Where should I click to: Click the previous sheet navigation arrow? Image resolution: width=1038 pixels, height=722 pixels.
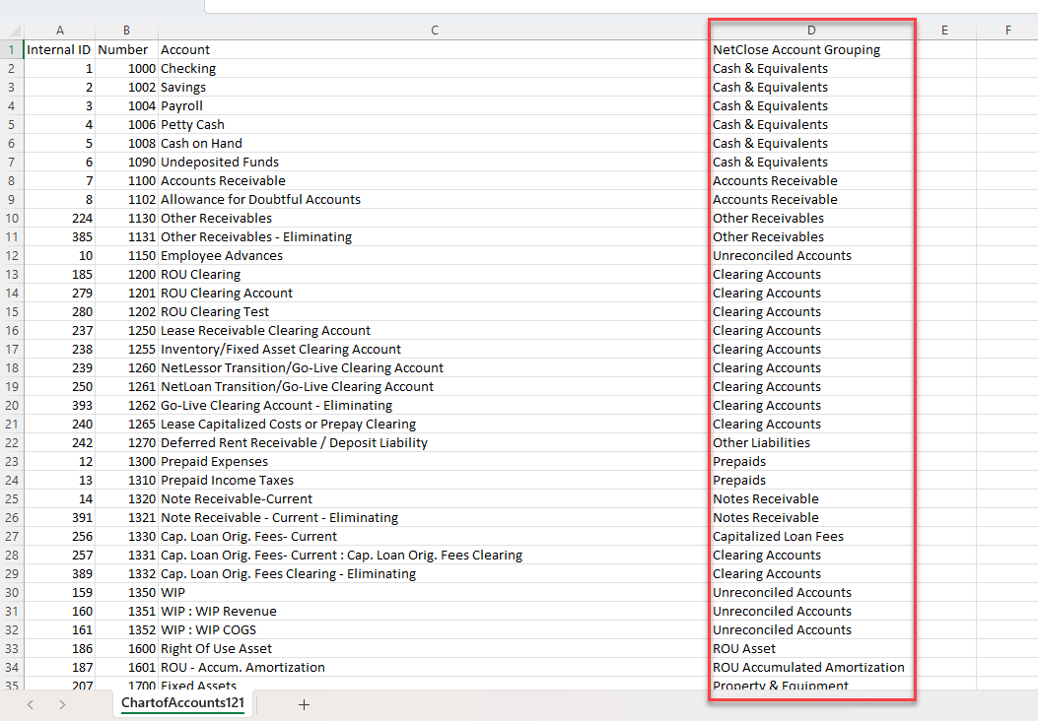click(31, 704)
